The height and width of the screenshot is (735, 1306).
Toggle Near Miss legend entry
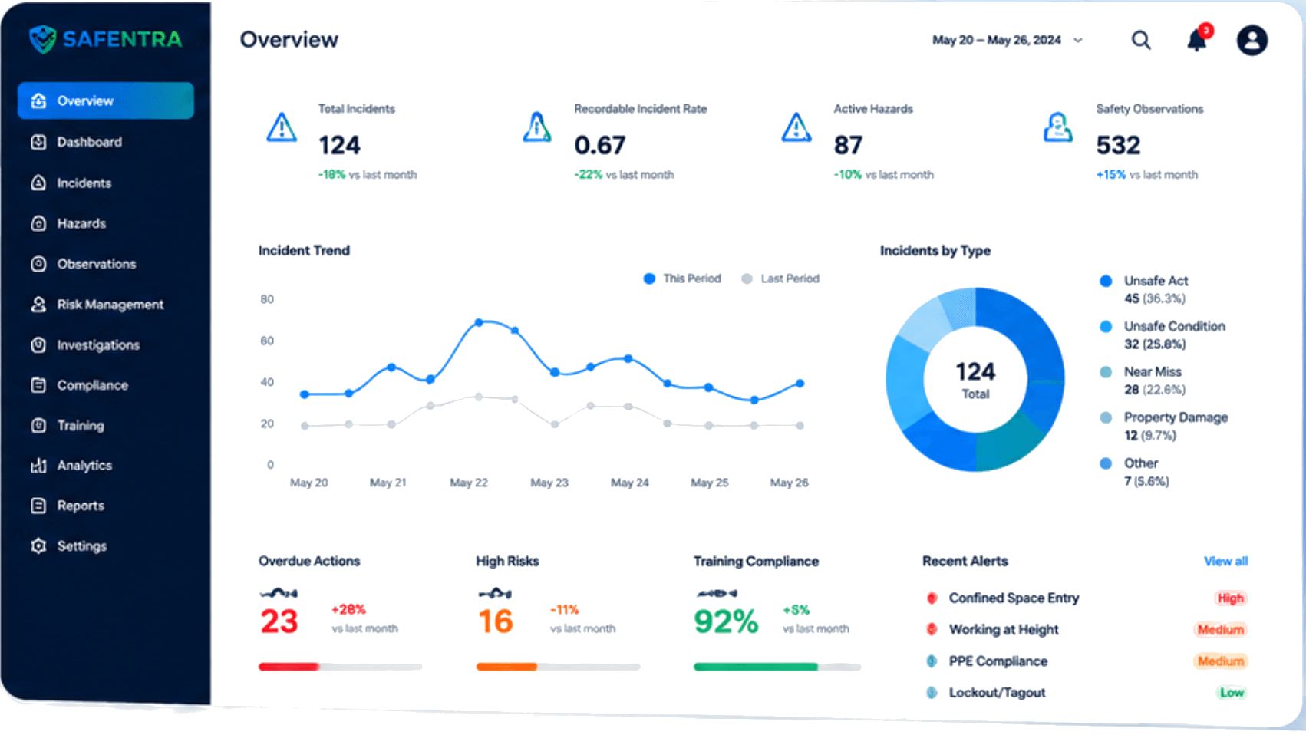click(x=1143, y=381)
